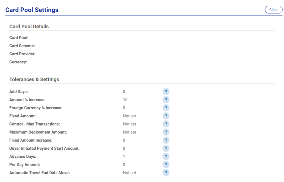Click Buyer Initiated Payment Start Amount: label
The image size is (284, 182).
pos(45,148)
